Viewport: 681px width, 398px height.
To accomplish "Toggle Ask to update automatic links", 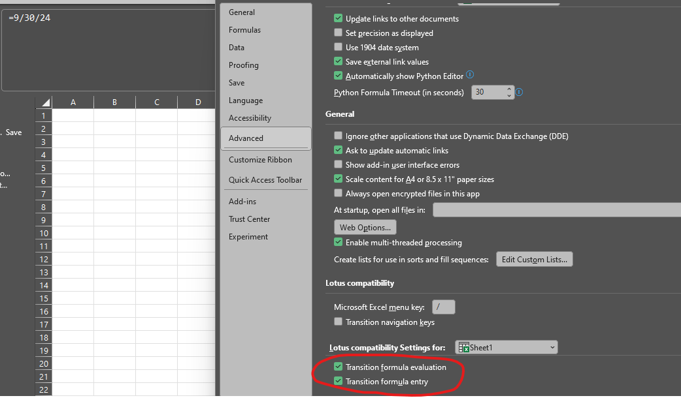I will tap(338, 150).
